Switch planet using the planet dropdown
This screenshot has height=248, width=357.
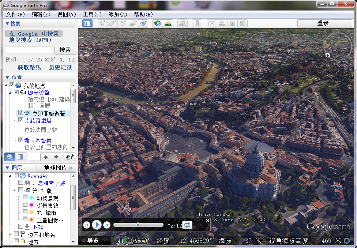182,23
